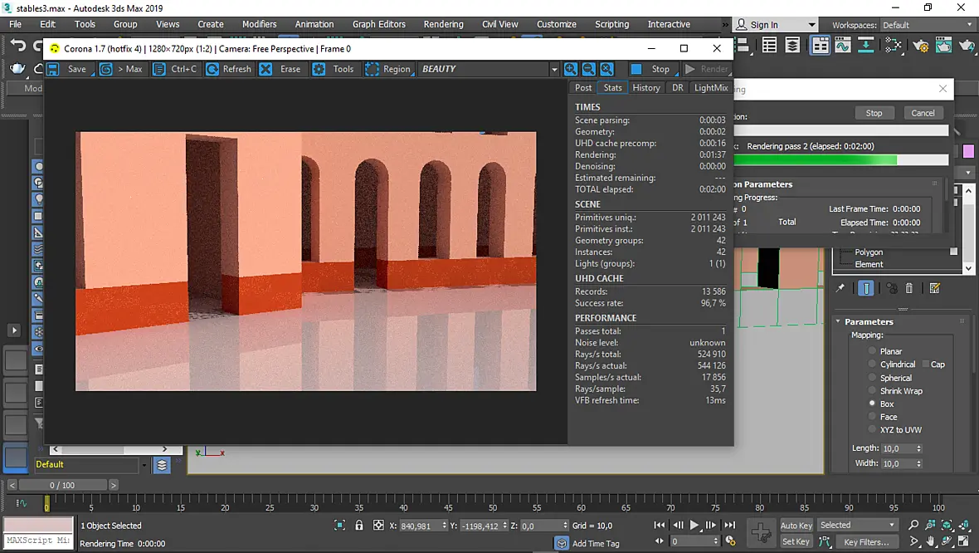979x553 pixels.
Task: Open configure modifier sets icon
Action: (x=935, y=288)
